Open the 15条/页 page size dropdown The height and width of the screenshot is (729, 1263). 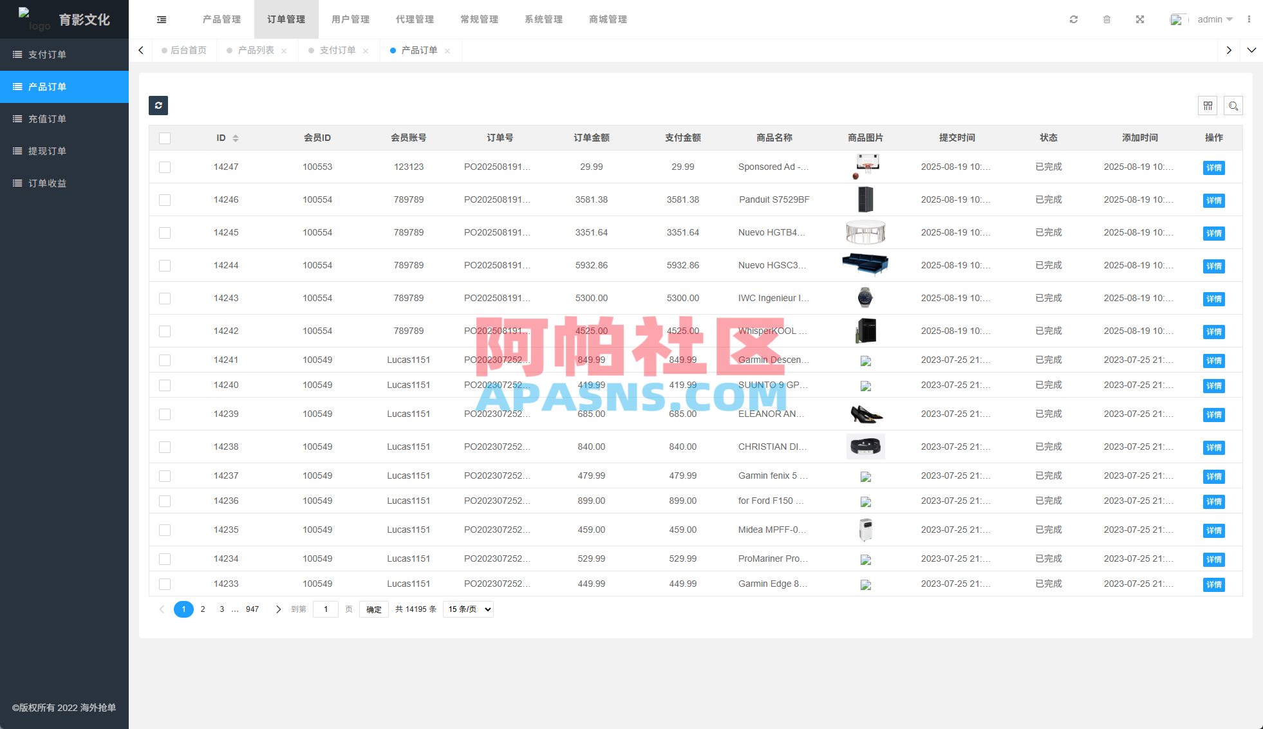click(468, 609)
